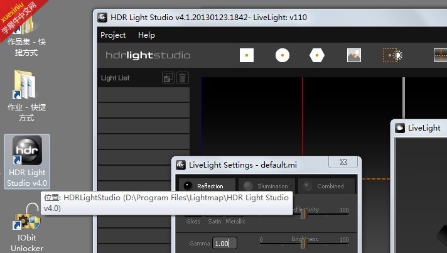
Task: Click the crosshair grid toolbar icon
Action: click(x=440, y=55)
